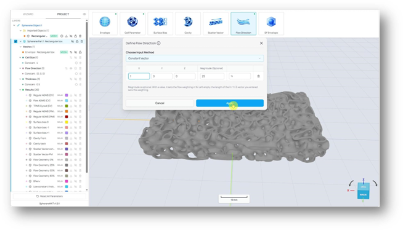
Task: Click the Flow Direction tool card
Action: [x=243, y=23]
